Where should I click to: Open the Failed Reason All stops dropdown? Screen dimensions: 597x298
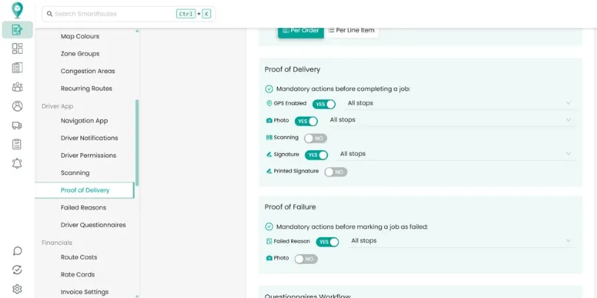coord(461,241)
